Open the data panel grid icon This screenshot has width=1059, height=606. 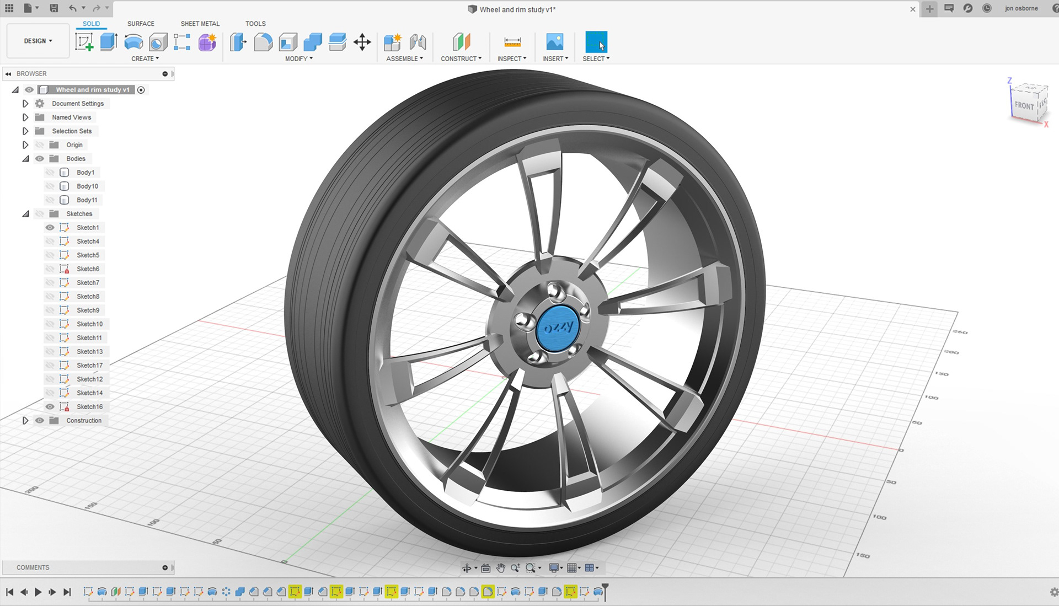coord(9,8)
